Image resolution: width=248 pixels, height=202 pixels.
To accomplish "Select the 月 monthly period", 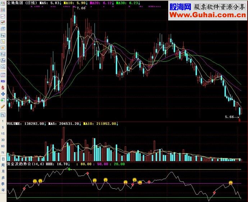I will coord(3,172).
